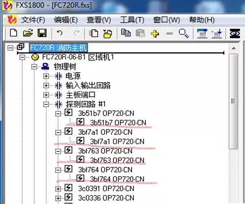Image resolution: width=245 pixels, height=204 pixels.
Task: Expand the 电源 tree node
Action: pyautogui.click(x=46, y=76)
